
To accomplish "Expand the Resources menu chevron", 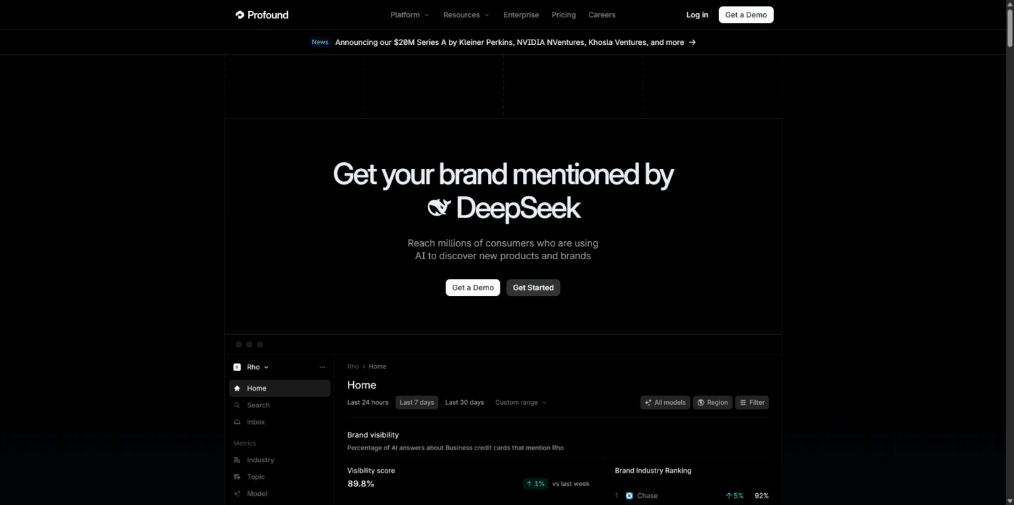I will (x=487, y=15).
